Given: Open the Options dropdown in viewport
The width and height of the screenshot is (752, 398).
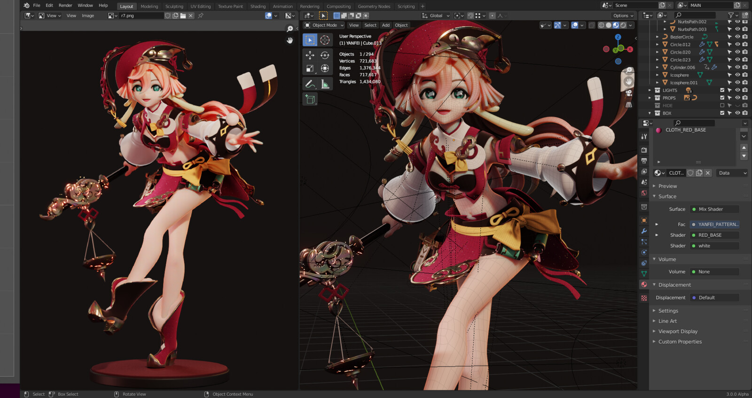Looking at the screenshot, I should point(623,16).
